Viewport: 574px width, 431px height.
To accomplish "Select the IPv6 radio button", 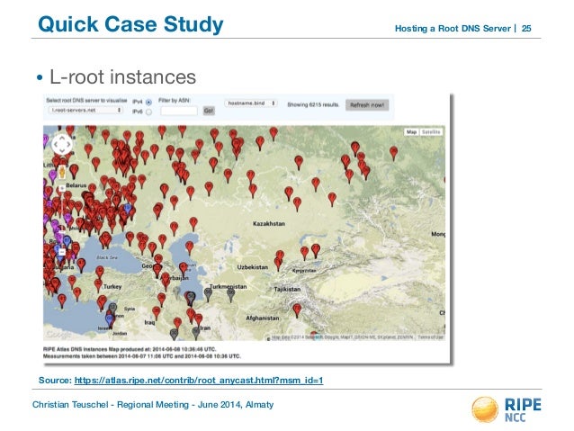I will pos(149,112).
